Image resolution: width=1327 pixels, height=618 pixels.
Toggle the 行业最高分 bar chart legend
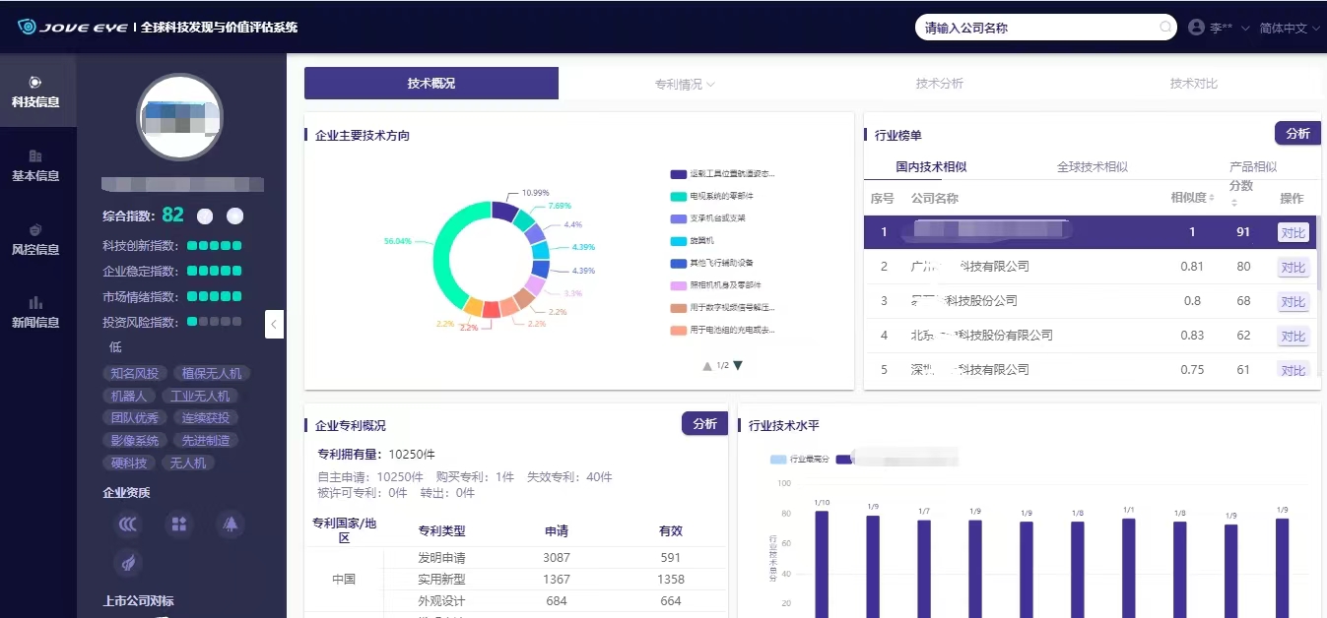[x=800, y=460]
